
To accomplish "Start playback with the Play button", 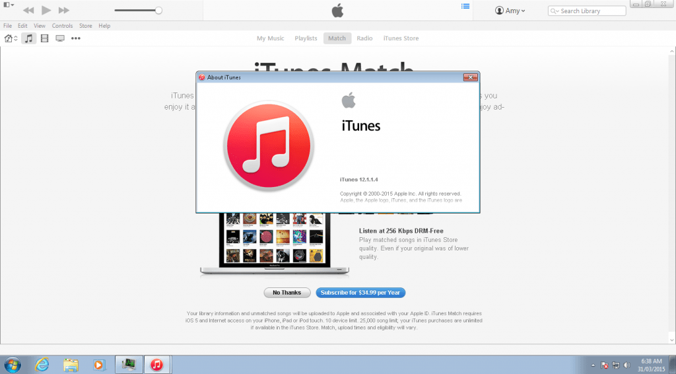I will (x=46, y=10).
